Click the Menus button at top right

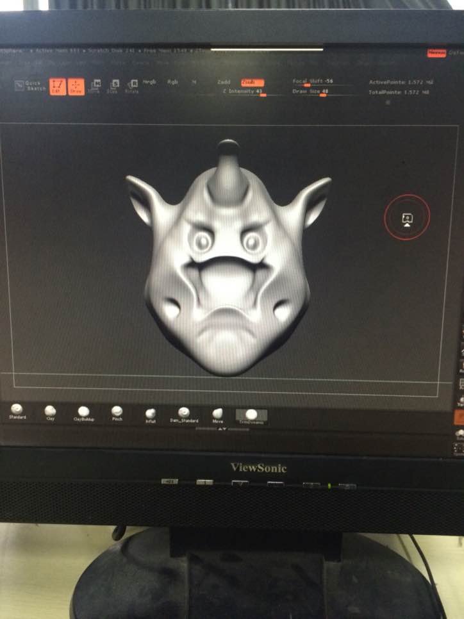pyautogui.click(x=436, y=53)
